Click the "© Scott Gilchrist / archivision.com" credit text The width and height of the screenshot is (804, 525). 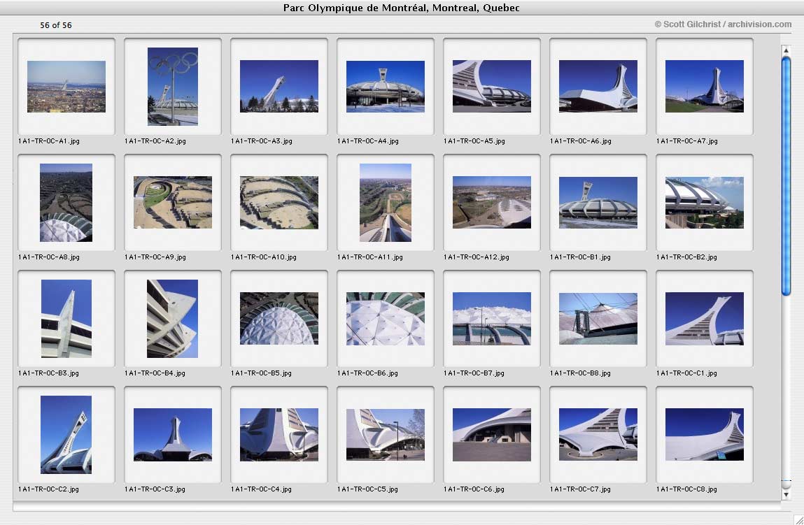pyautogui.click(x=723, y=24)
